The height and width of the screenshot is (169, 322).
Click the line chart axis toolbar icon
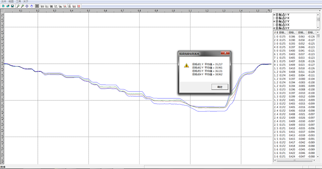56,6
